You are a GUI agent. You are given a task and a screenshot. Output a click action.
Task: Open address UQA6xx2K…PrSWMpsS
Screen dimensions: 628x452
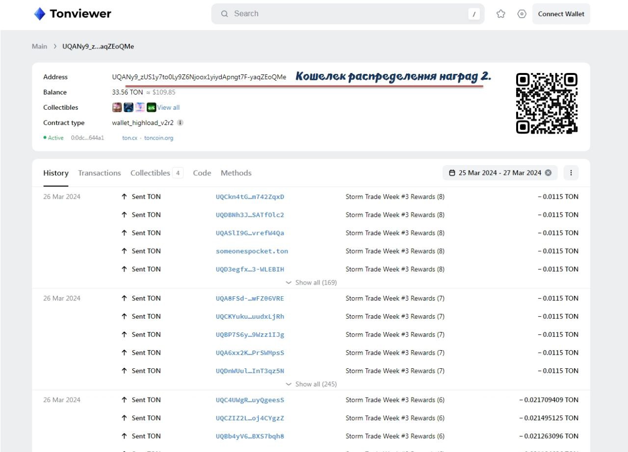[250, 353]
